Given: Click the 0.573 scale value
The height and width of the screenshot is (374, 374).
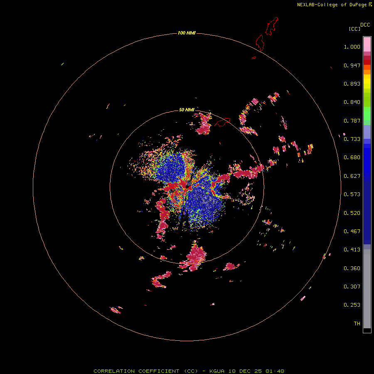Looking at the screenshot, I should coord(352,194).
